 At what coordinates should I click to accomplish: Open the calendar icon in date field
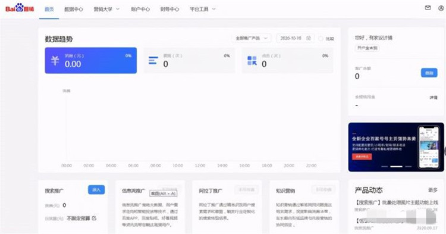[308, 38]
